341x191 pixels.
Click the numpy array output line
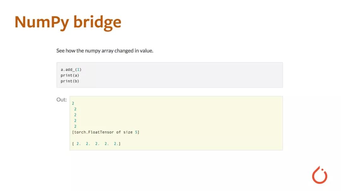point(96,143)
